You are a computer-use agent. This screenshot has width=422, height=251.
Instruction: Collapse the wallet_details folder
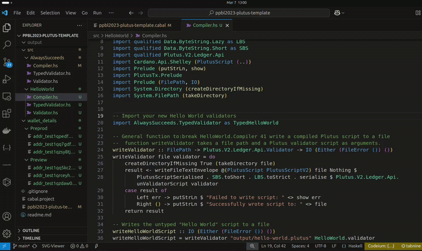tap(42, 121)
